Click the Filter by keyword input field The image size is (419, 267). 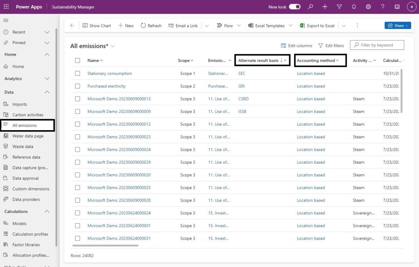[376, 45]
